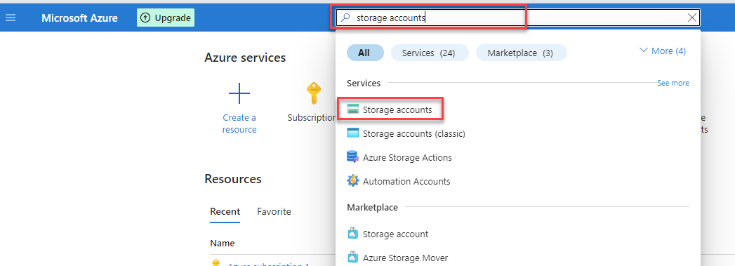Filter results by Marketplace (3)
The height and width of the screenshot is (266, 735).
pos(521,53)
